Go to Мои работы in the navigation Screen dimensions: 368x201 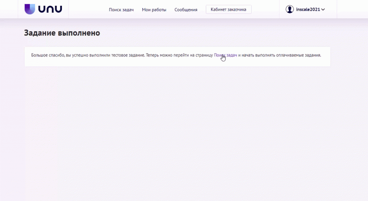tap(154, 10)
